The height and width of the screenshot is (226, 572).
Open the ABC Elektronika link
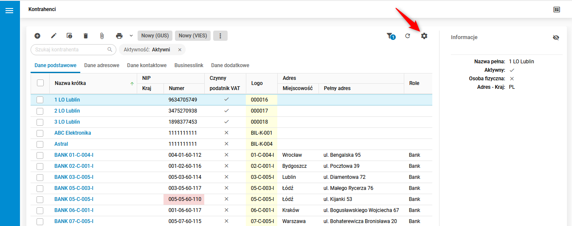click(73, 133)
